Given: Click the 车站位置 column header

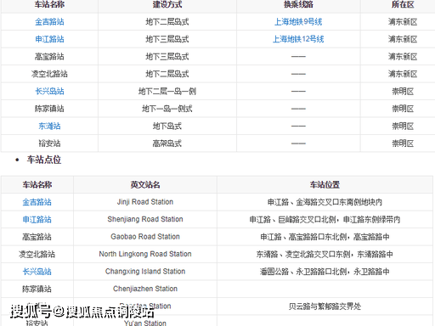Looking at the screenshot, I should click(x=325, y=185).
